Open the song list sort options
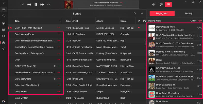Screen dimensions: 203x104 [142, 13]
